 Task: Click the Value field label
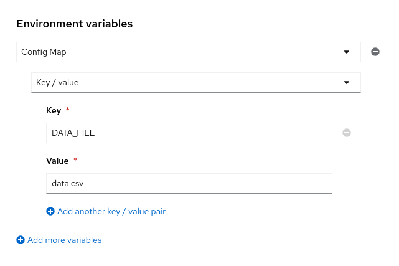[x=57, y=161]
